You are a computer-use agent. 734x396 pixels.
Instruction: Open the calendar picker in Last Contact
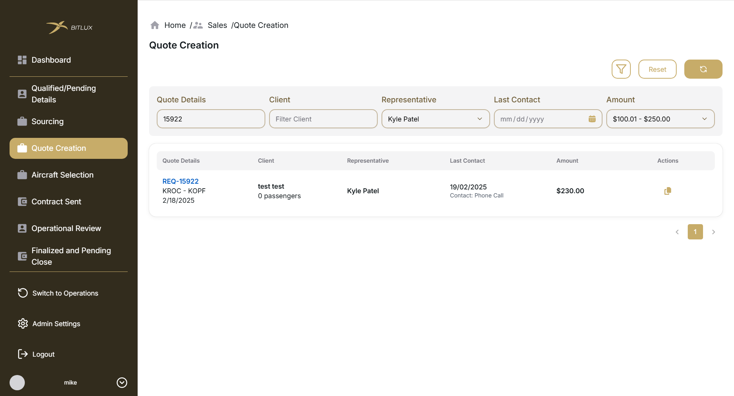pyautogui.click(x=592, y=119)
